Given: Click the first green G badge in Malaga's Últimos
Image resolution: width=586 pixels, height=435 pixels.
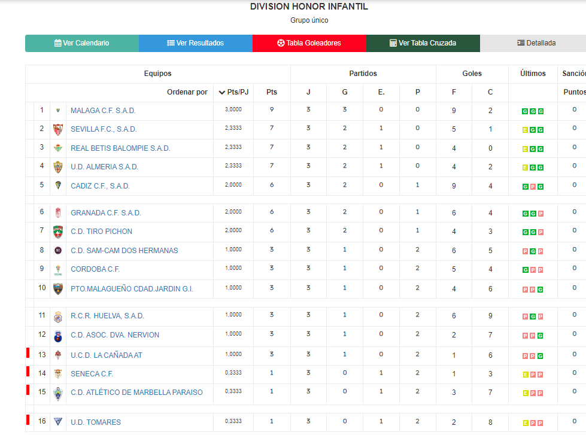Looking at the screenshot, I should [525, 111].
